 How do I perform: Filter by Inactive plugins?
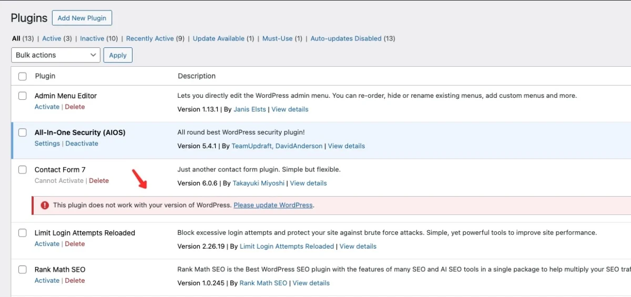pyautogui.click(x=92, y=38)
